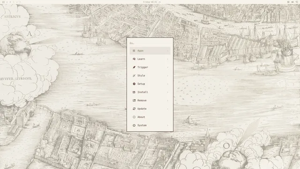Select the Setup menu entry label
Screen dimensions: 300x169
pos(141,84)
